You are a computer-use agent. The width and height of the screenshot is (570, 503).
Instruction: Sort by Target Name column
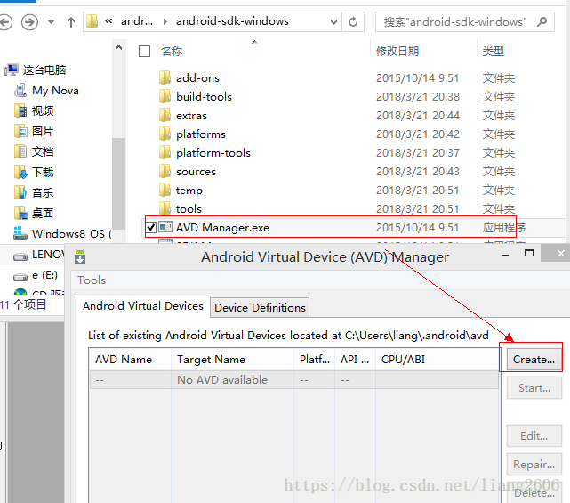tap(232, 360)
